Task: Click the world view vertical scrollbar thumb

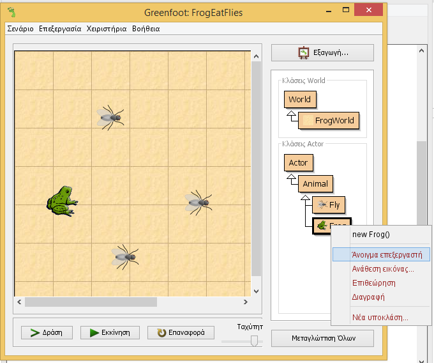Action: tap(257, 169)
